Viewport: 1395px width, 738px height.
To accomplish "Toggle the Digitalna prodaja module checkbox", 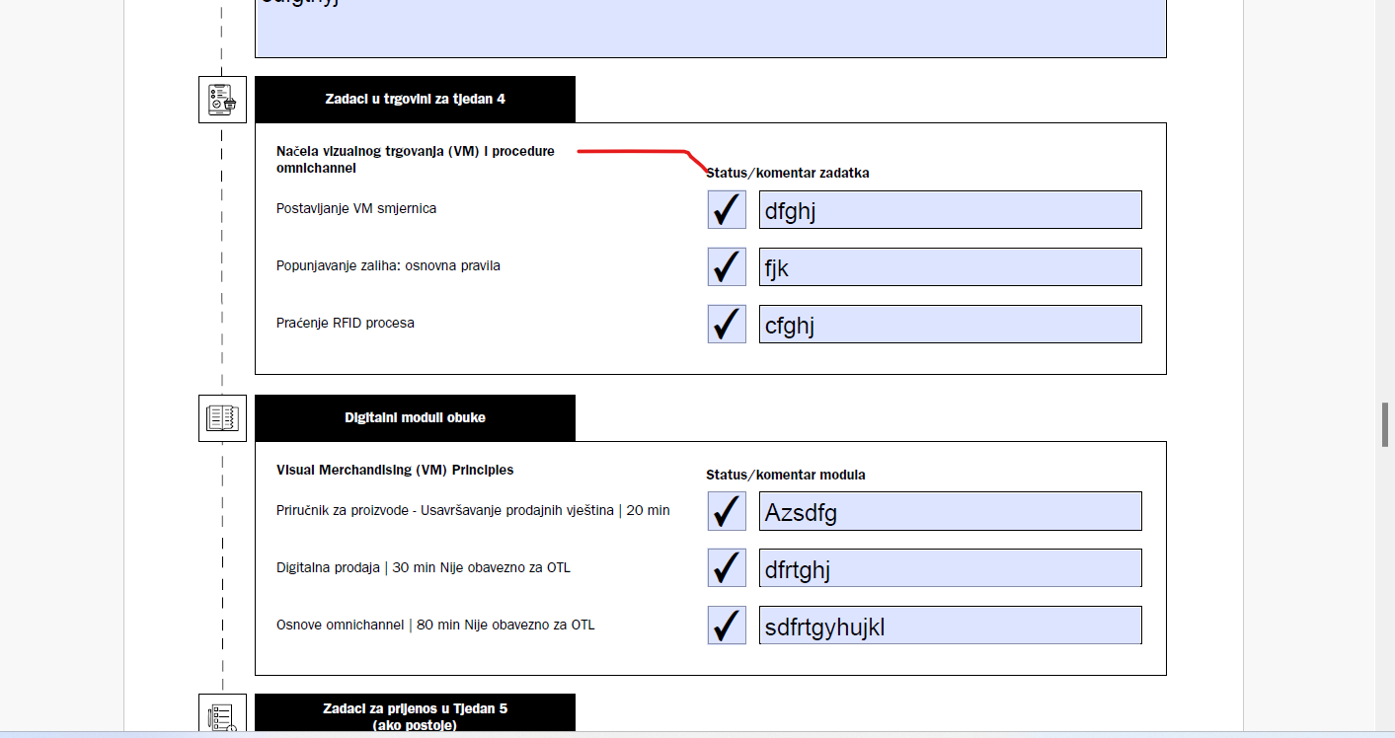I will click(x=727, y=568).
